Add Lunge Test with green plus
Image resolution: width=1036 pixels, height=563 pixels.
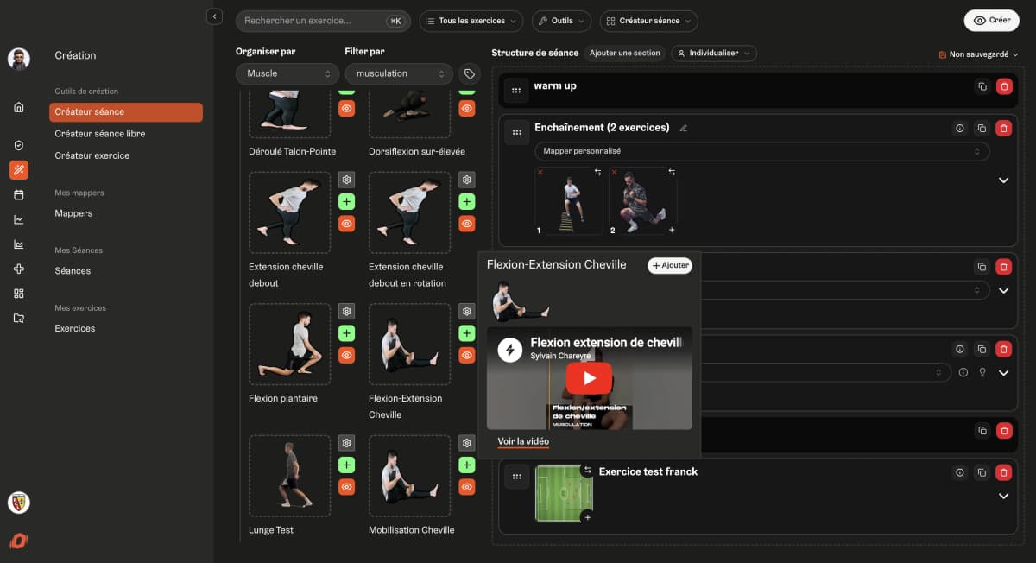346,465
